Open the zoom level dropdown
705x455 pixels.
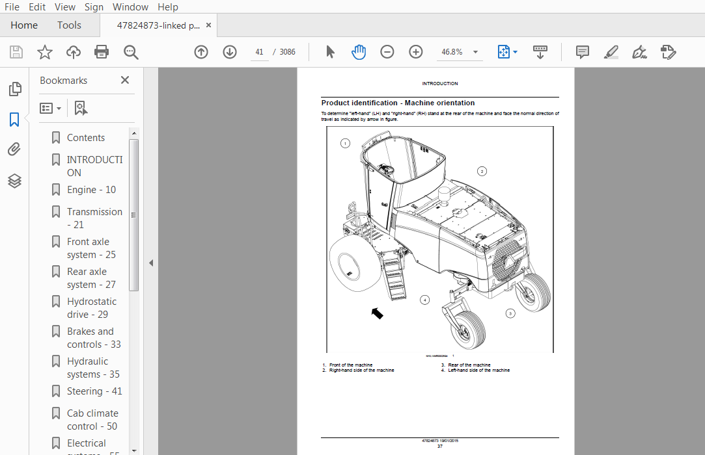pos(475,52)
